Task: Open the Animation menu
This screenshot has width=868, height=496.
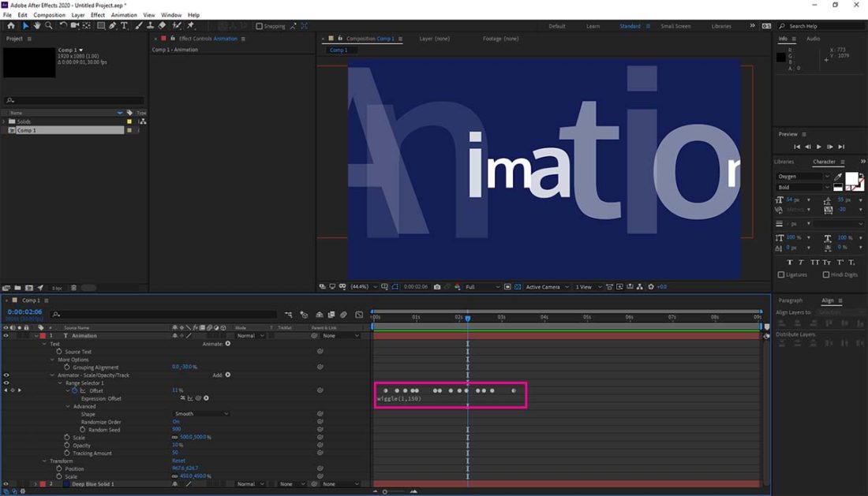Action: point(124,15)
